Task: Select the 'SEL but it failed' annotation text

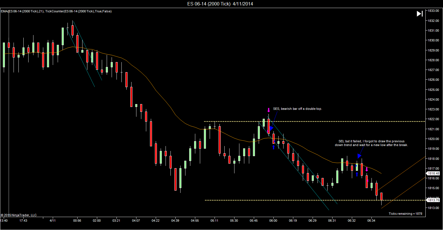Action: pos(371,143)
